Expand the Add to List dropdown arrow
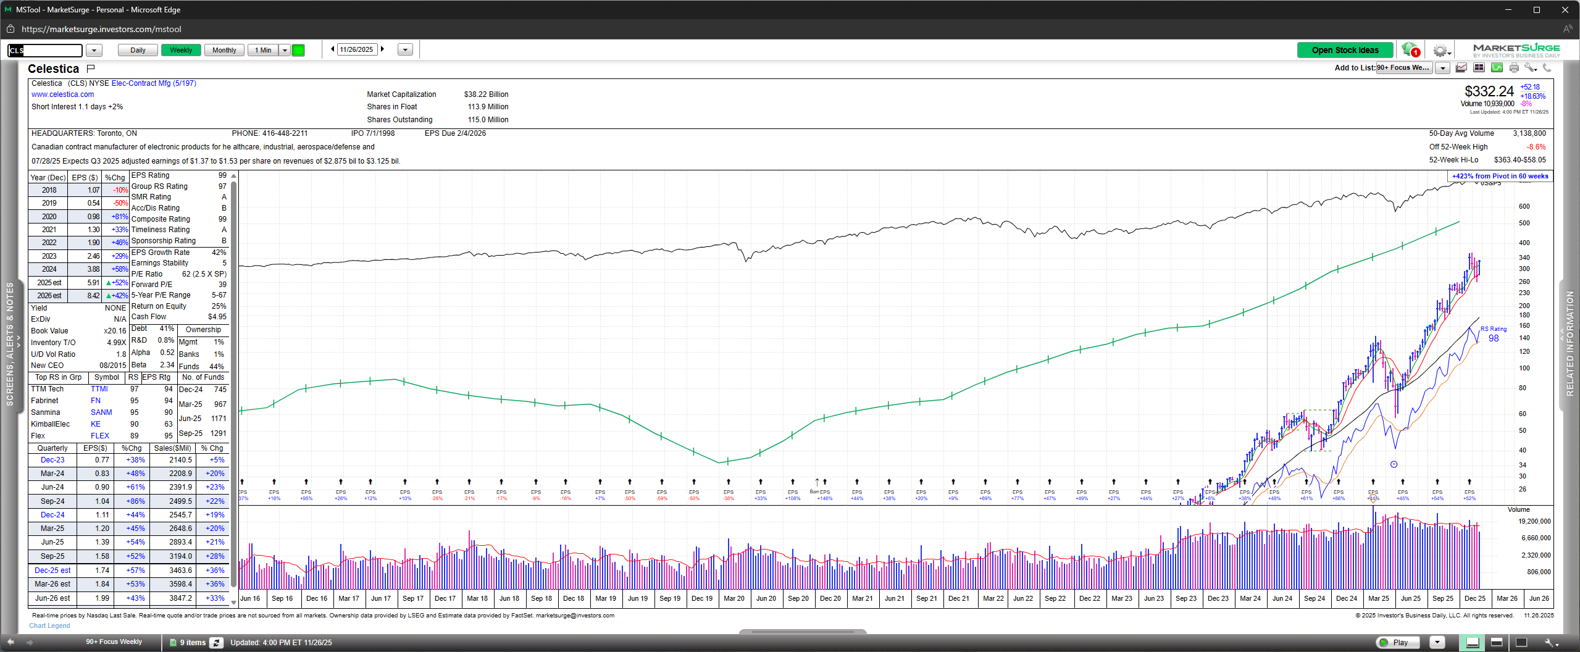This screenshot has height=652, width=1580. coord(1442,68)
